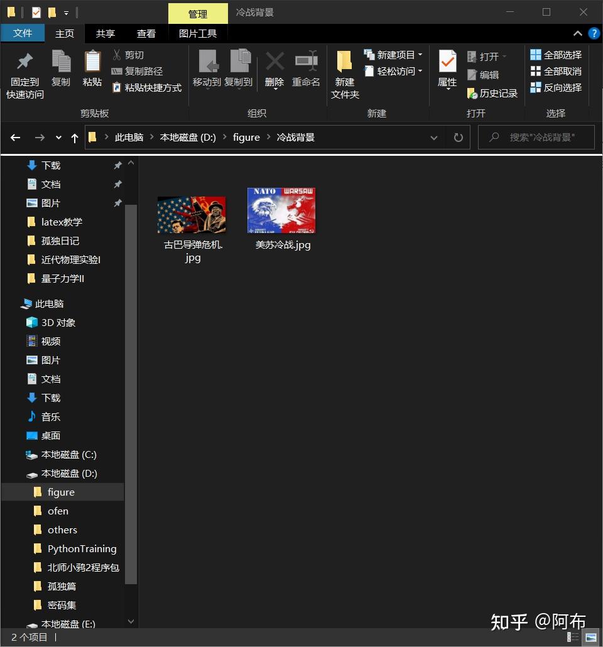Open the File (文件) tab
Viewport: 603px width, 647px height.
click(x=22, y=33)
